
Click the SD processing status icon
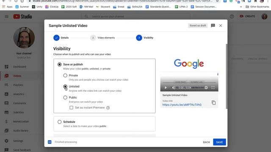[x=50, y=142]
